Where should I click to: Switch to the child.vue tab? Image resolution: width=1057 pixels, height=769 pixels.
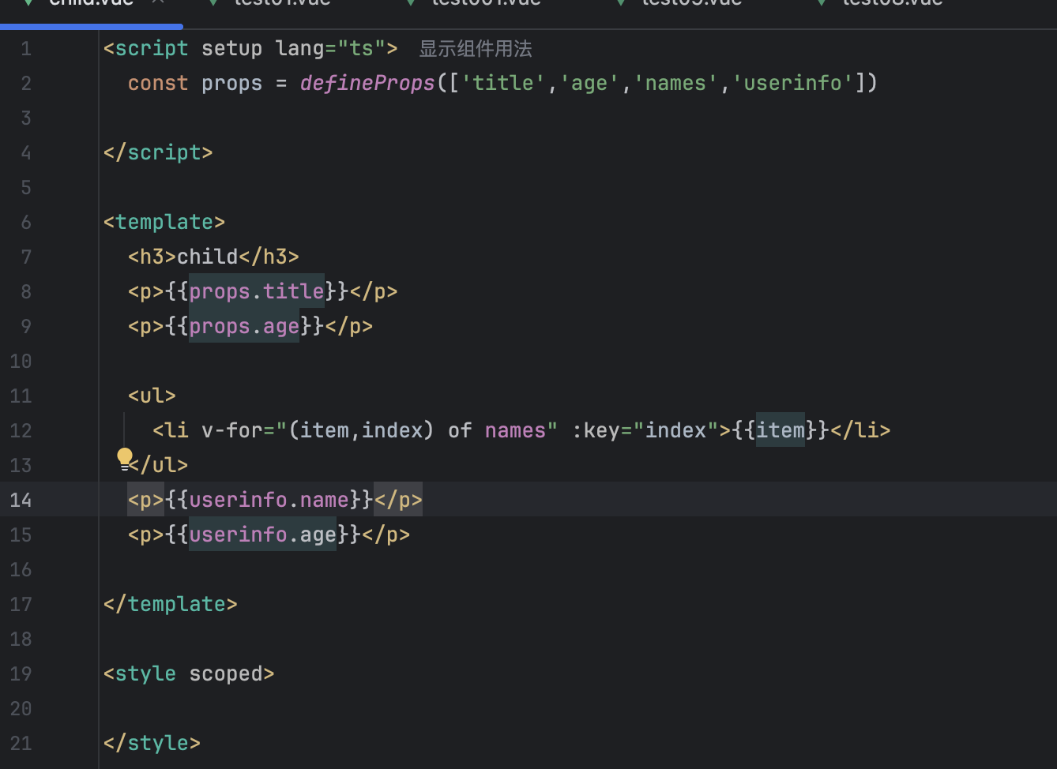pyautogui.click(x=91, y=3)
